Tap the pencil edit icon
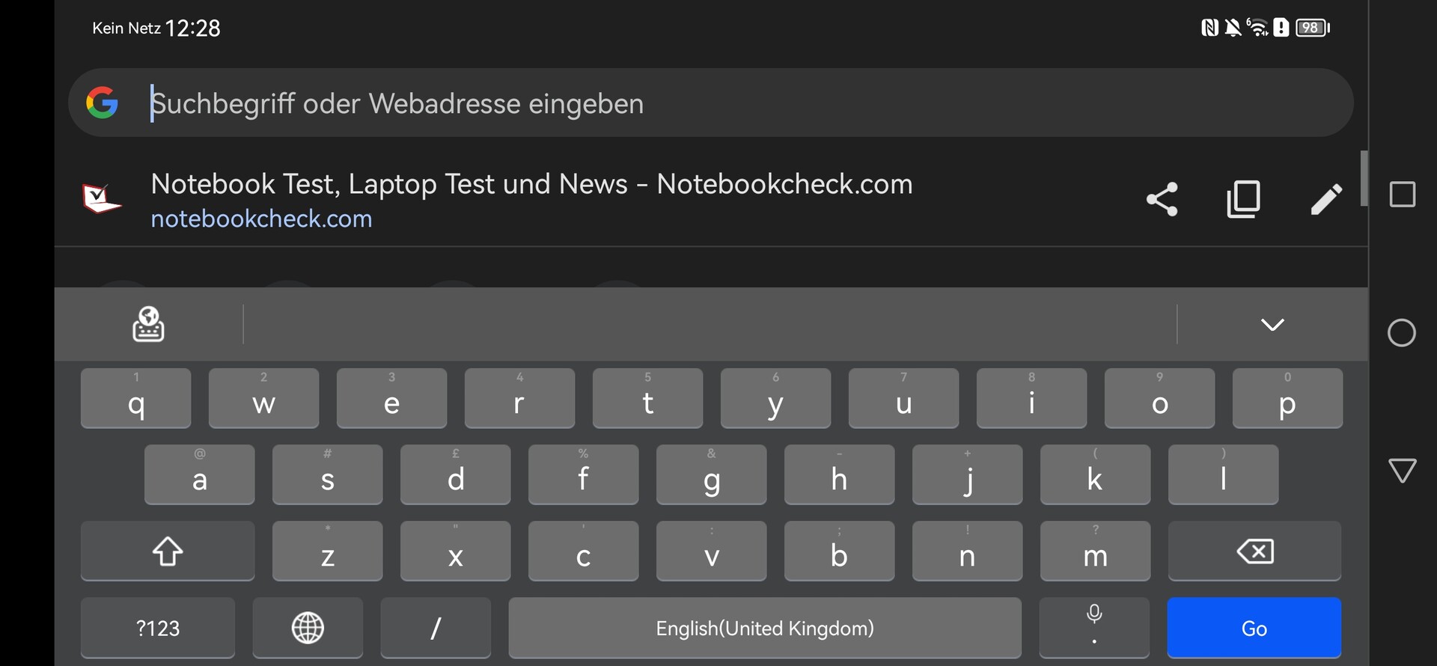The image size is (1437, 666). tap(1325, 199)
